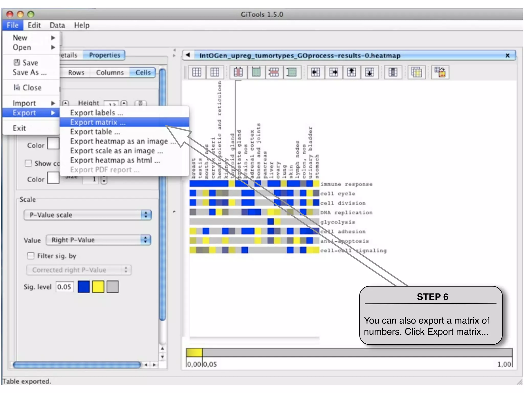Click the blue significance color swatch

[x=84, y=287]
